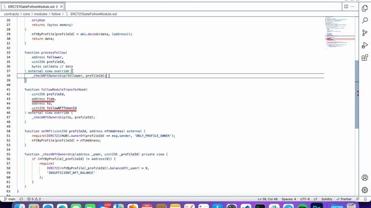Click 'followModuleTransferHook' function name

click(64, 90)
